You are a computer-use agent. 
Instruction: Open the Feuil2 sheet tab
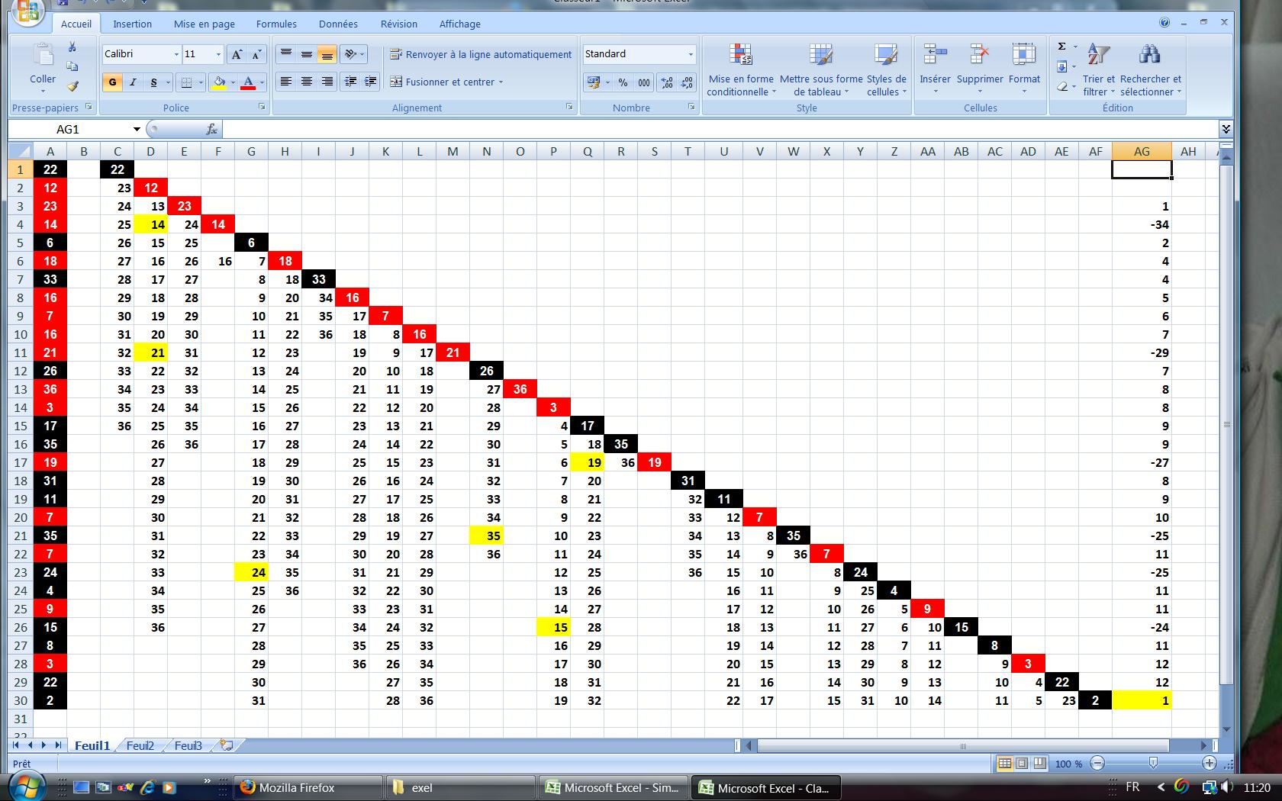(140, 745)
